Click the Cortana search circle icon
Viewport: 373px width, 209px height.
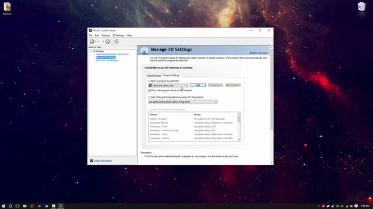pyautogui.click(x=10, y=206)
